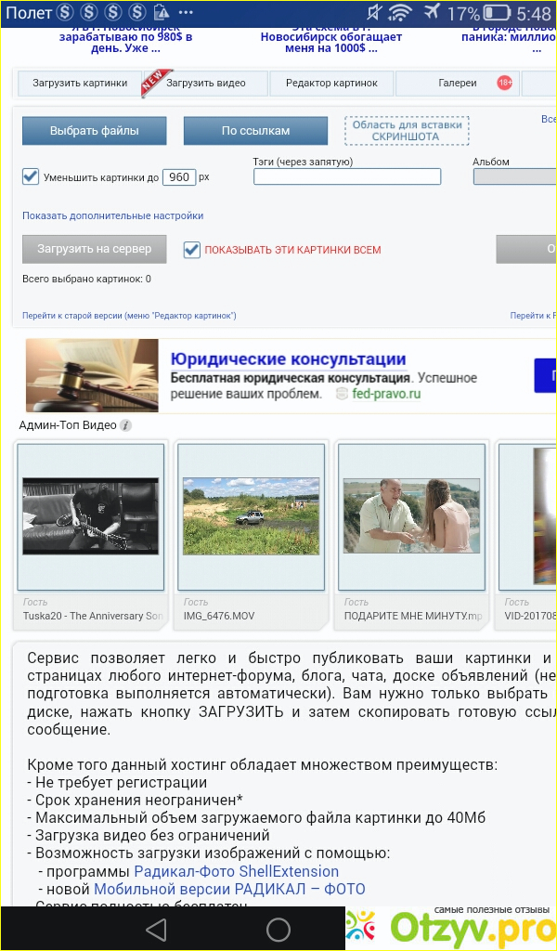Tap the Android back navigation button

pos(156,929)
